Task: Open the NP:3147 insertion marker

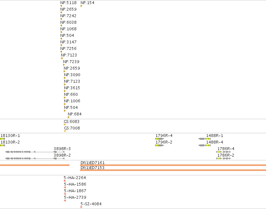Action: (61, 45)
